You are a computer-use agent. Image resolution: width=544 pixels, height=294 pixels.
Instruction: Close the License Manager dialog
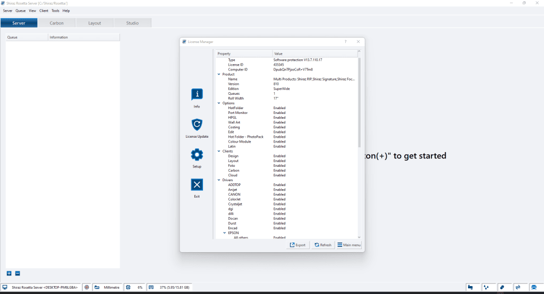[x=359, y=41]
